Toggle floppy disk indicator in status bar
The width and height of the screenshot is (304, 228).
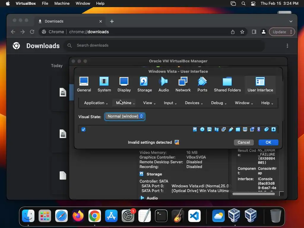(209, 129)
